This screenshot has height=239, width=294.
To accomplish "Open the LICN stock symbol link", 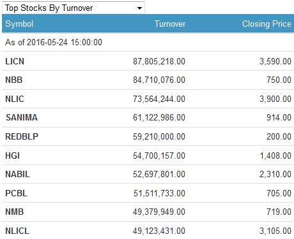I will (15, 61).
